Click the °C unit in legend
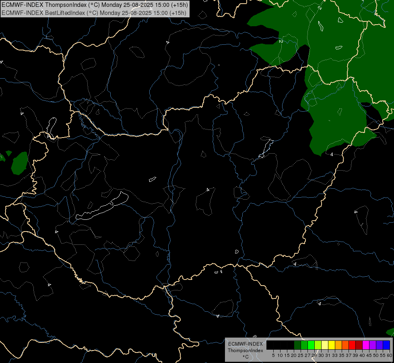394x363 pixels. [x=246, y=357]
